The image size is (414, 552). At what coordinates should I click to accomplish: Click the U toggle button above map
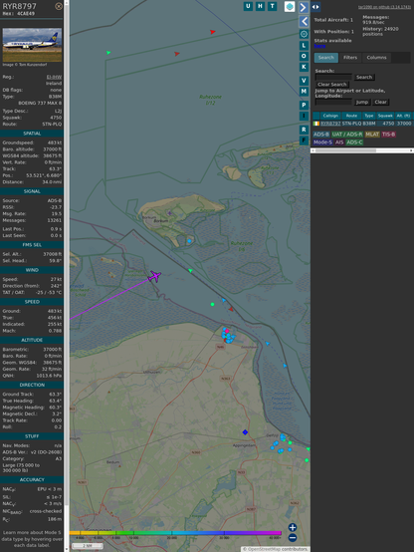(x=248, y=6)
